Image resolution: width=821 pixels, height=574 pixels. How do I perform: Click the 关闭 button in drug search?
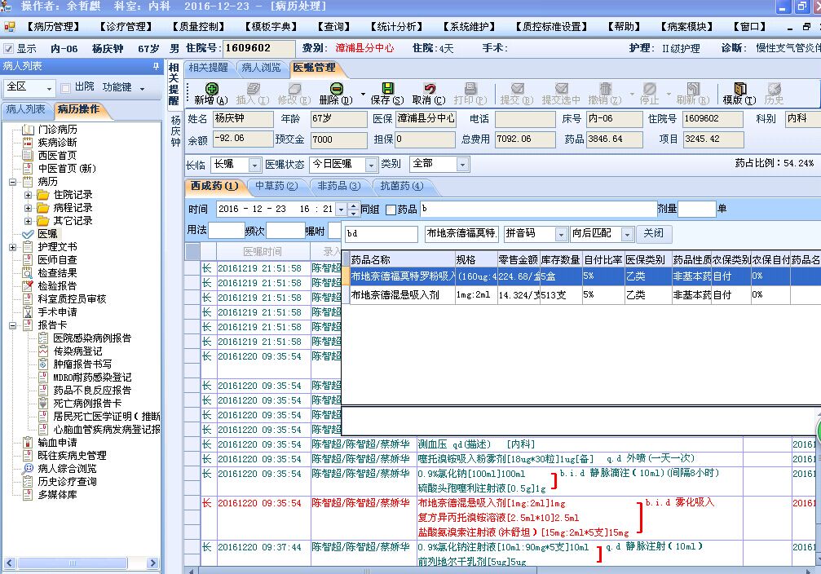[x=653, y=233]
